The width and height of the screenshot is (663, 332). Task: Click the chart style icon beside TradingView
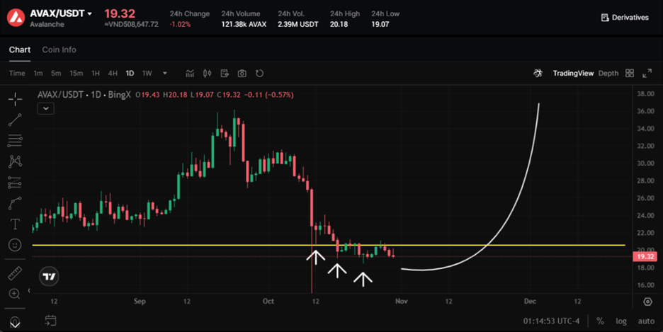538,74
